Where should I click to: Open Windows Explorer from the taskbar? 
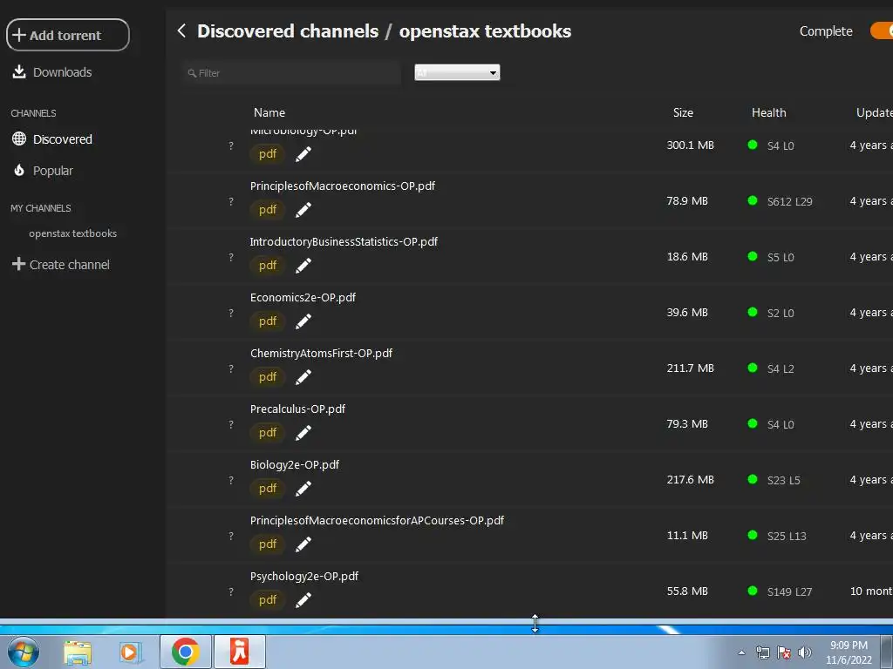point(78,652)
